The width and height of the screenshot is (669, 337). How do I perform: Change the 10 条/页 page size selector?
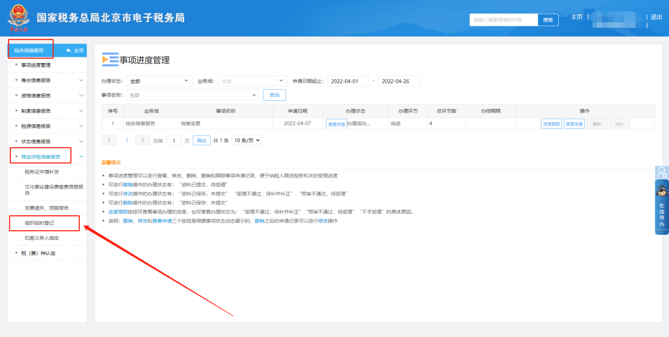pos(246,140)
